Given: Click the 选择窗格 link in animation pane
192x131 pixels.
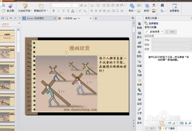Looking at the screenshot, I should (153, 23).
